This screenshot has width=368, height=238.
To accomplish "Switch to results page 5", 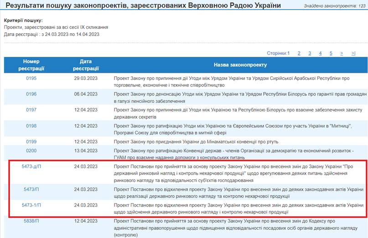I will (x=331, y=53).
